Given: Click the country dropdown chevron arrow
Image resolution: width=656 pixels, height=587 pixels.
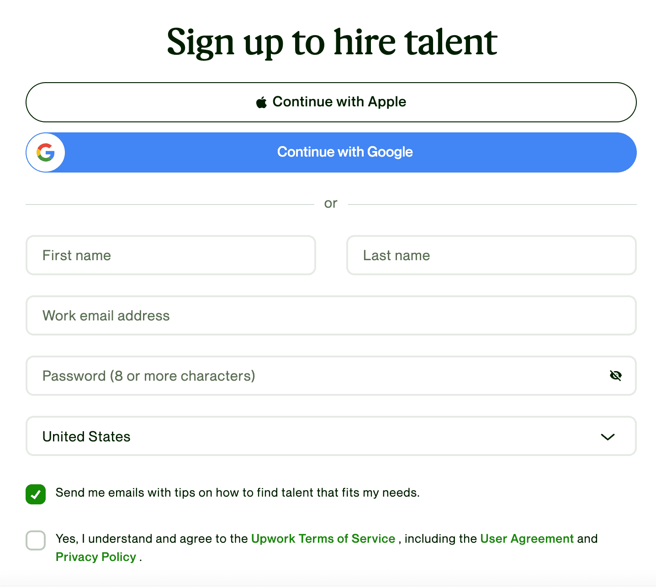Looking at the screenshot, I should (x=608, y=437).
